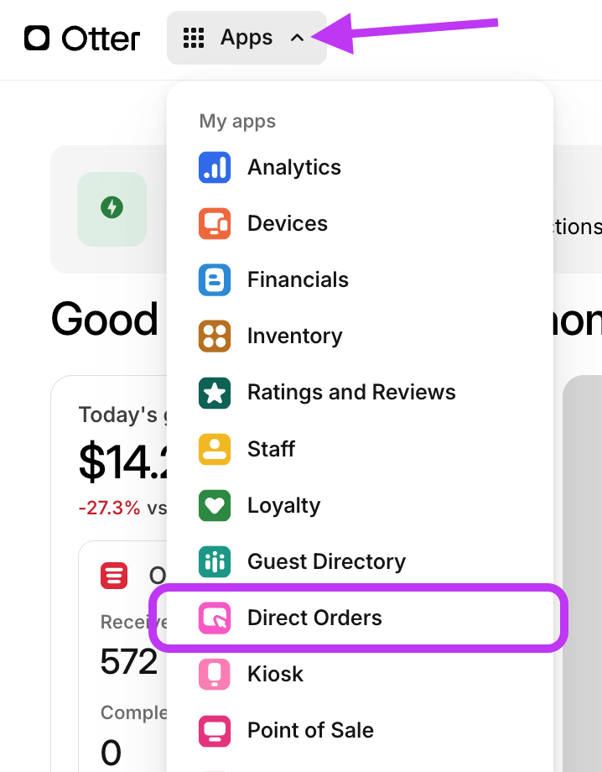Click the Kiosk app icon
This screenshot has width=602, height=772.
click(x=215, y=674)
